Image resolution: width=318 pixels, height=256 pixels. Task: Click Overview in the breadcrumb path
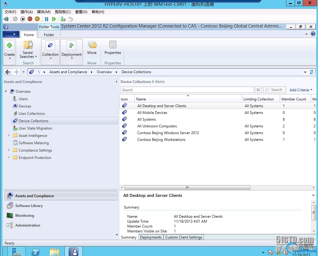click(104, 72)
